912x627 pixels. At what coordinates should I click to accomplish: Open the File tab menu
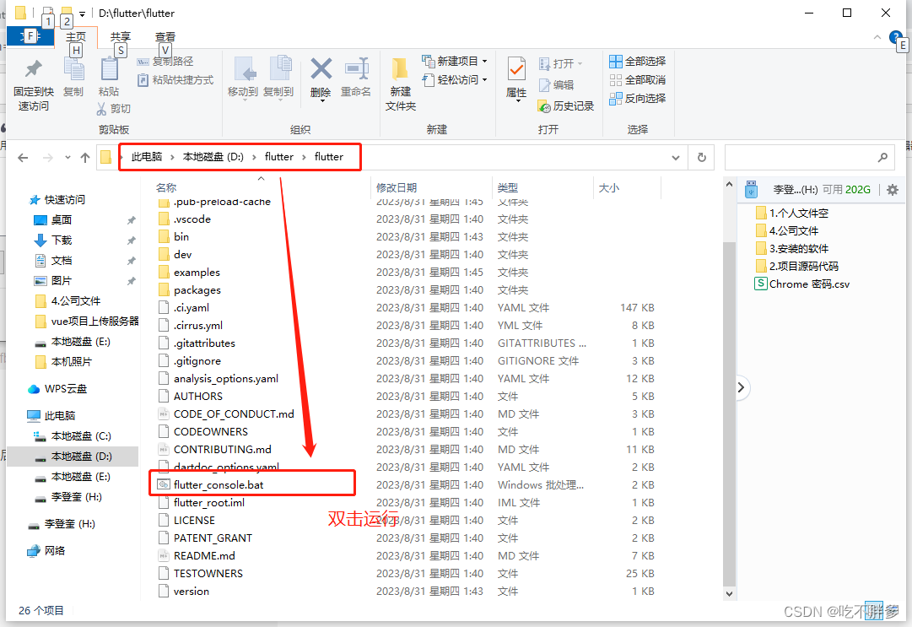tap(30, 36)
